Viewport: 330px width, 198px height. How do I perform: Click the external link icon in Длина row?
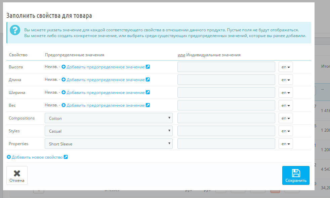click(x=148, y=80)
